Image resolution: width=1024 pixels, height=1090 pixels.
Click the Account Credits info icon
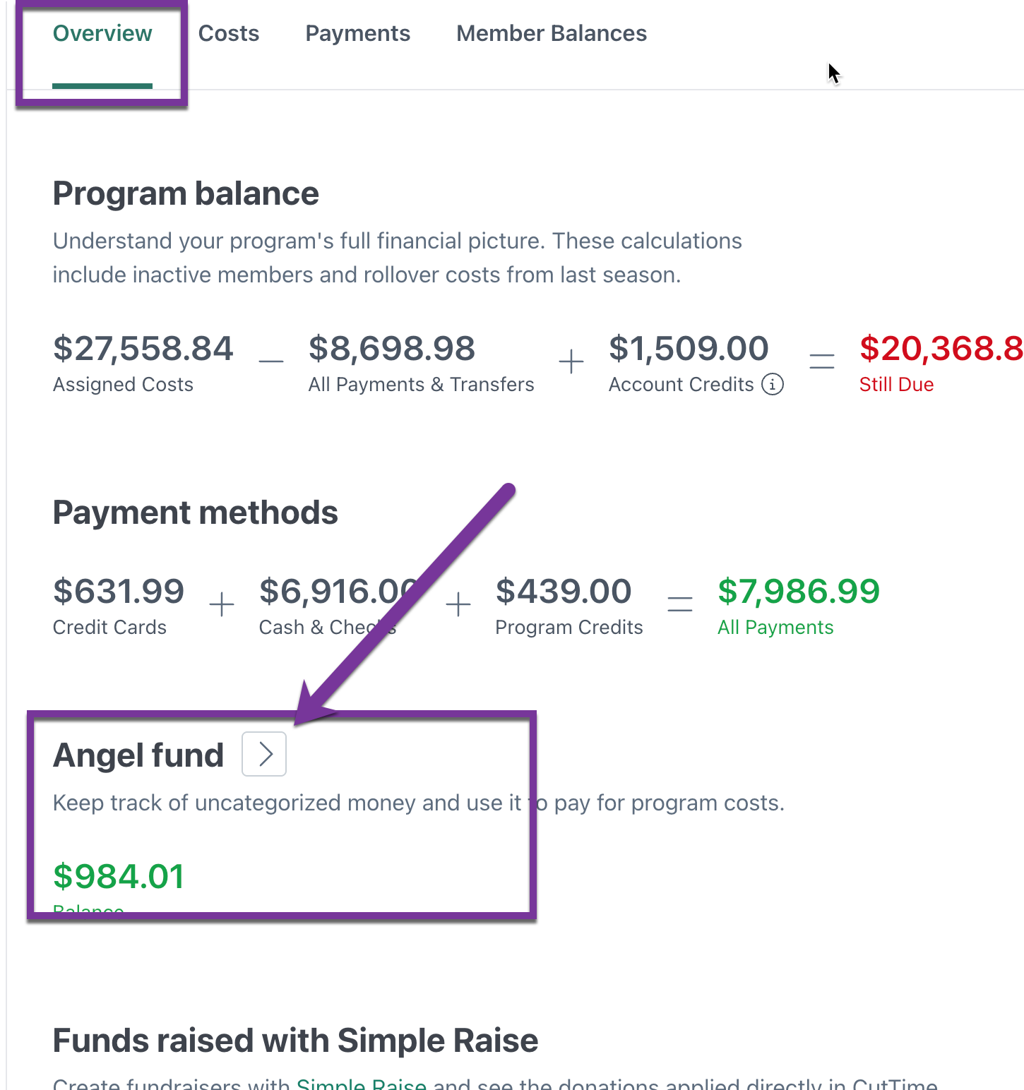773,385
